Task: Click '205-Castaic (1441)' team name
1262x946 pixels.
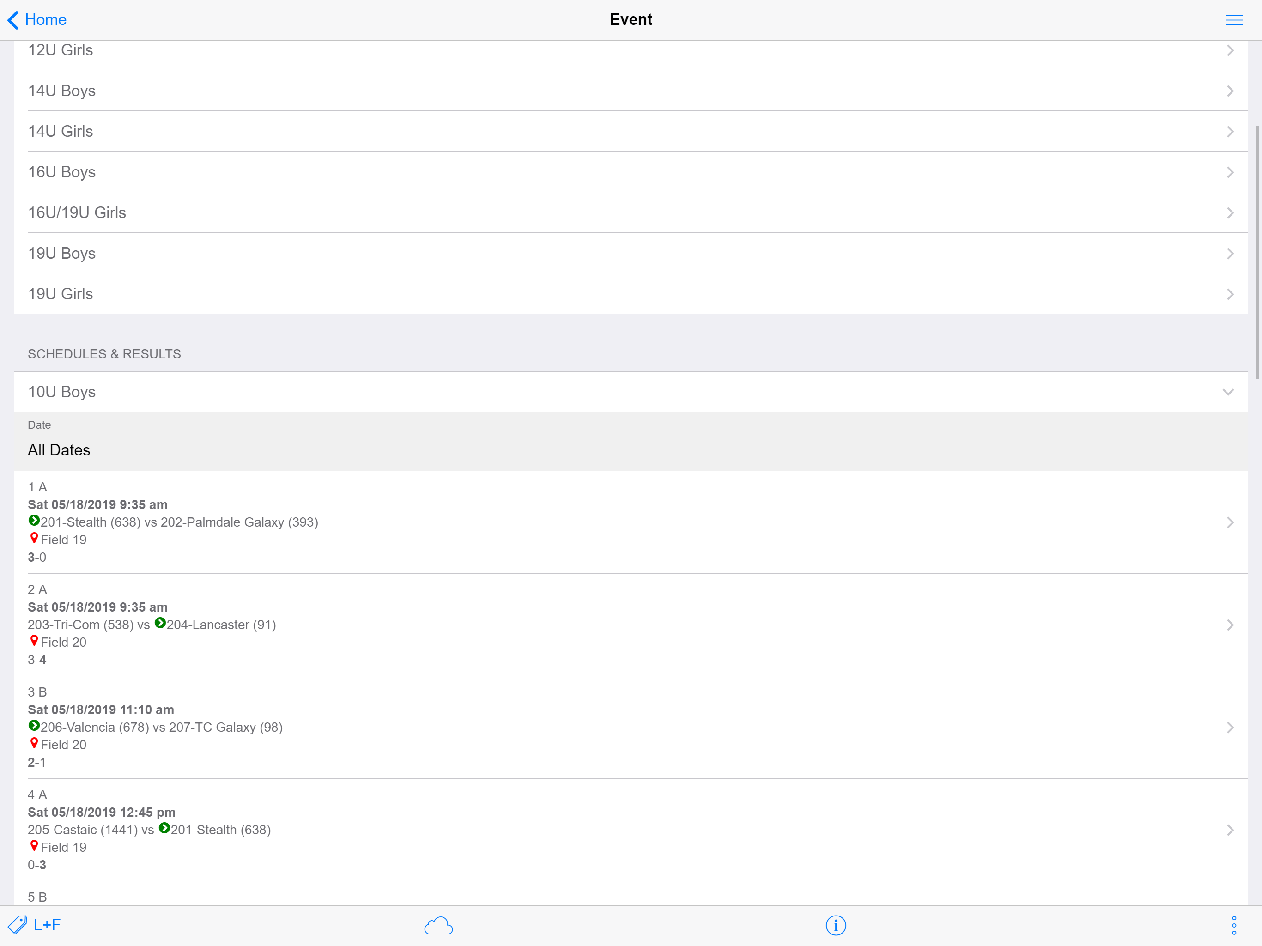Action: (x=83, y=830)
